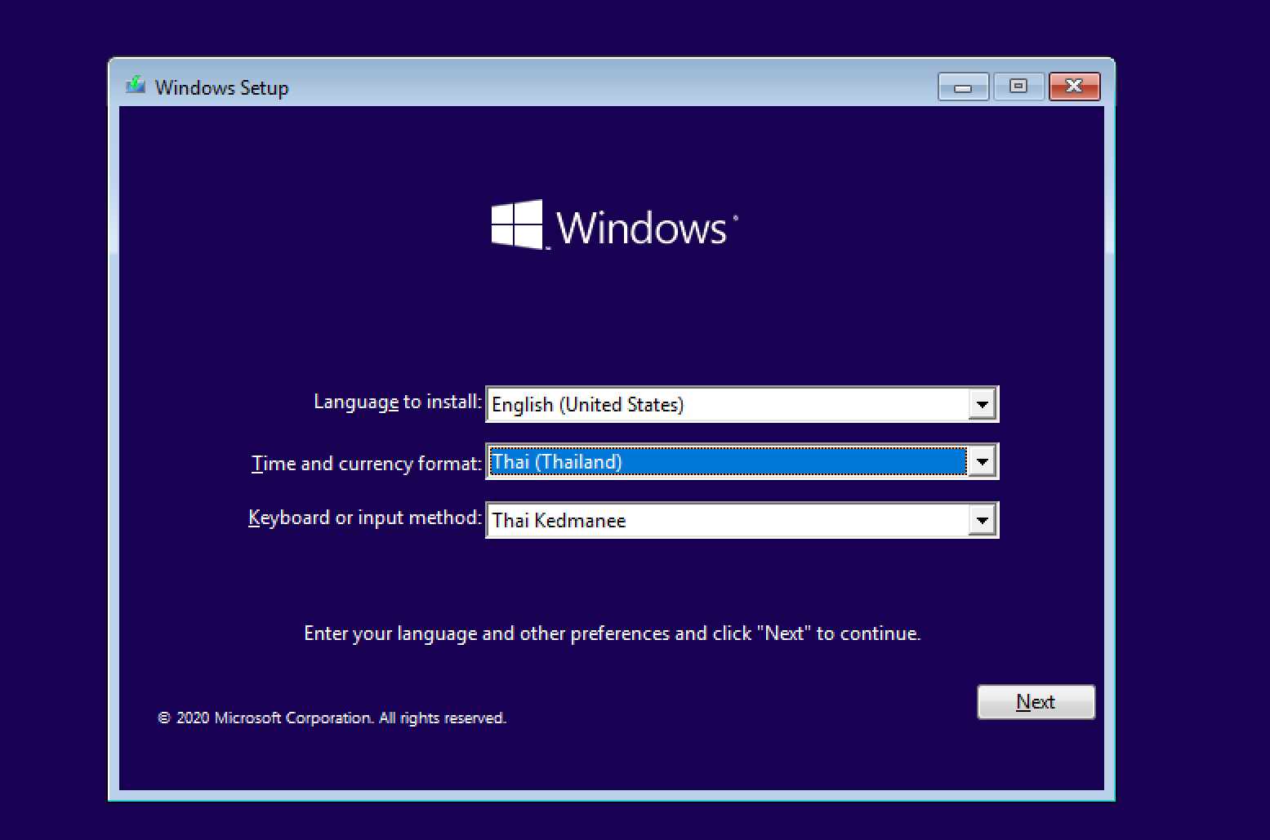Screen dimensions: 1270x840
Task: Open Time and currency format combo box
Action: coord(742,462)
